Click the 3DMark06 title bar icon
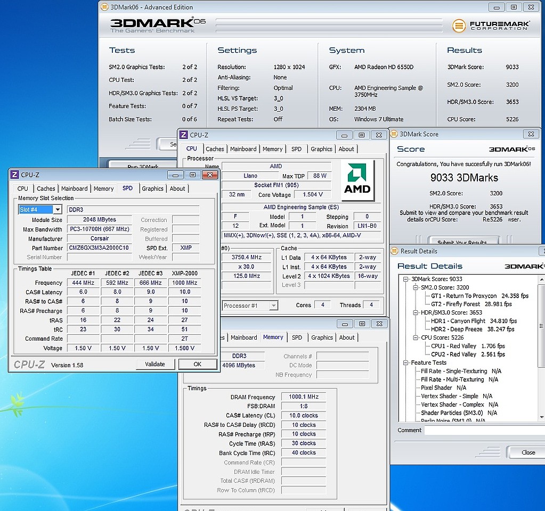This screenshot has width=545, height=511. (x=104, y=7)
